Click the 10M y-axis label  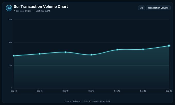coord(10,42)
